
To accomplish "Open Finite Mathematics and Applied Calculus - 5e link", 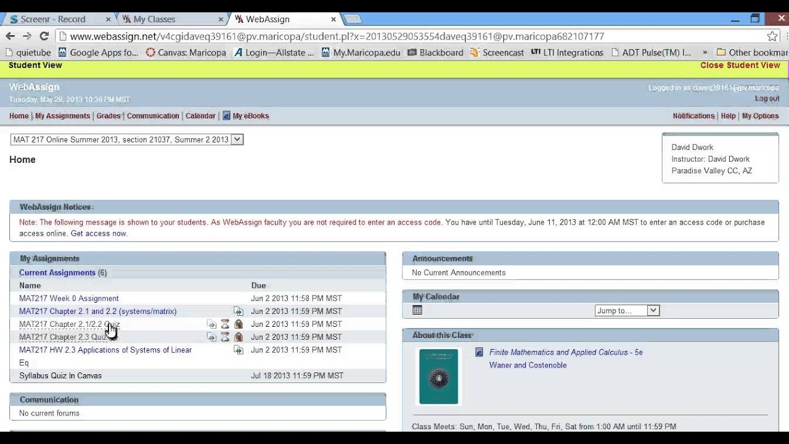I will 566,353.
